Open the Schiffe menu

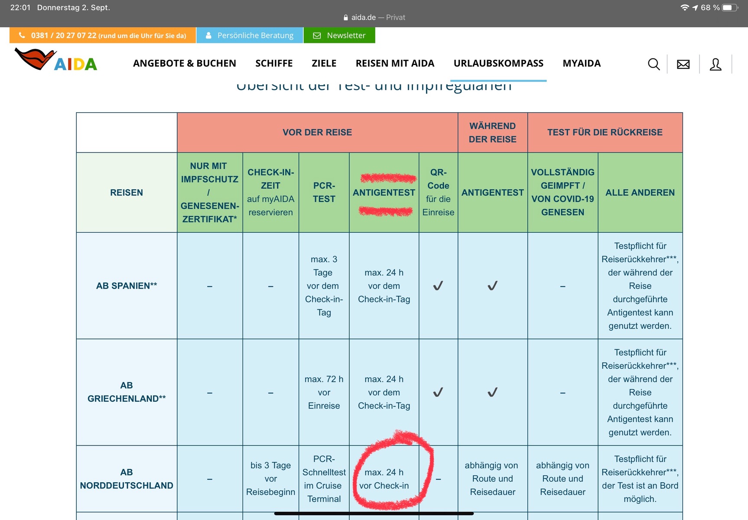(274, 64)
